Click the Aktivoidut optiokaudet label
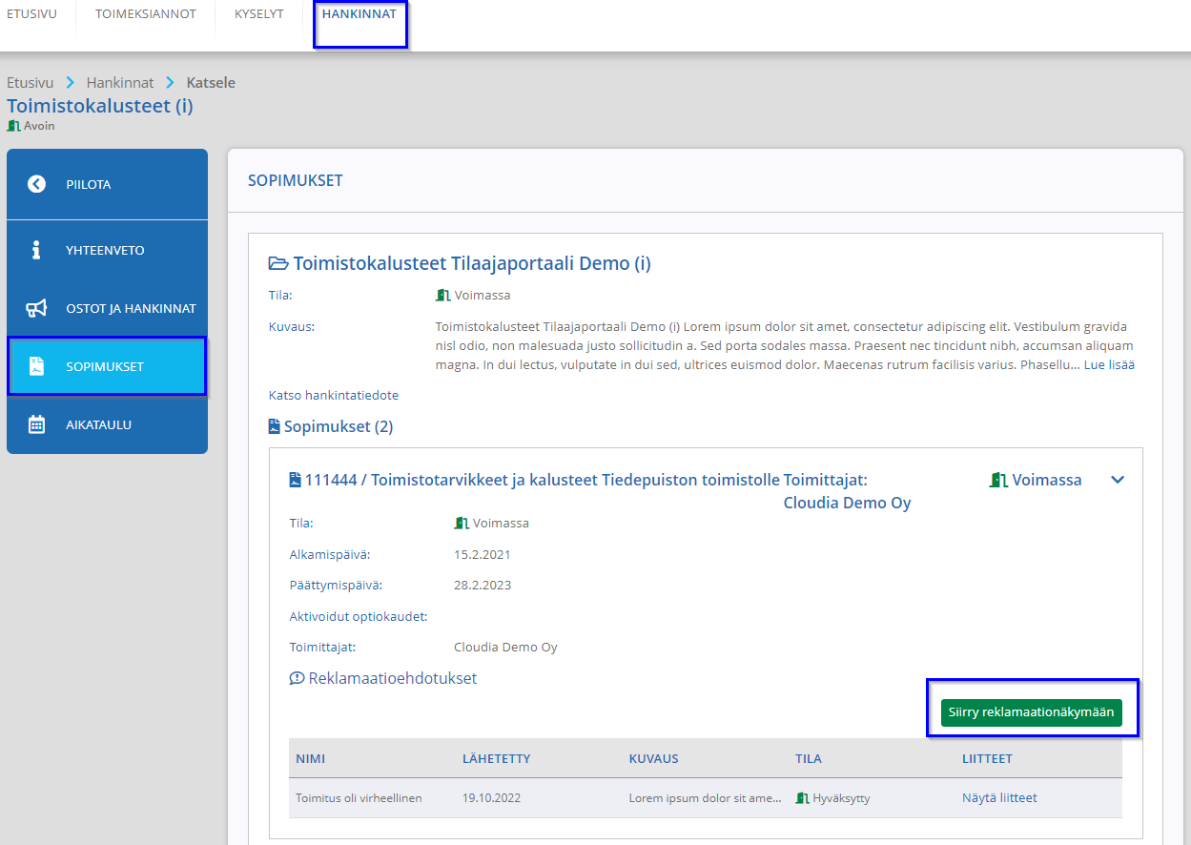The width and height of the screenshot is (1191, 845). pos(359,617)
